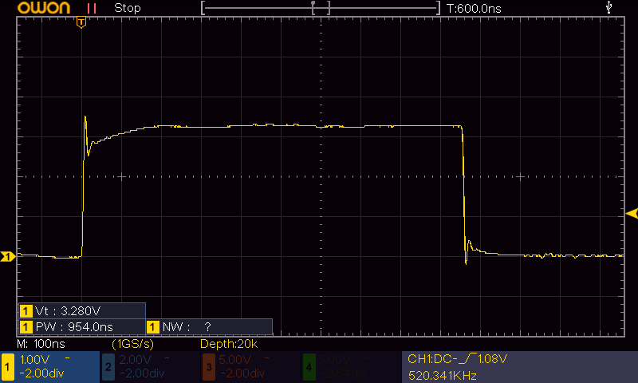The width and height of the screenshot is (638, 383).
Task: Click the channel 1 ground reference marker
Action: [x=7, y=256]
